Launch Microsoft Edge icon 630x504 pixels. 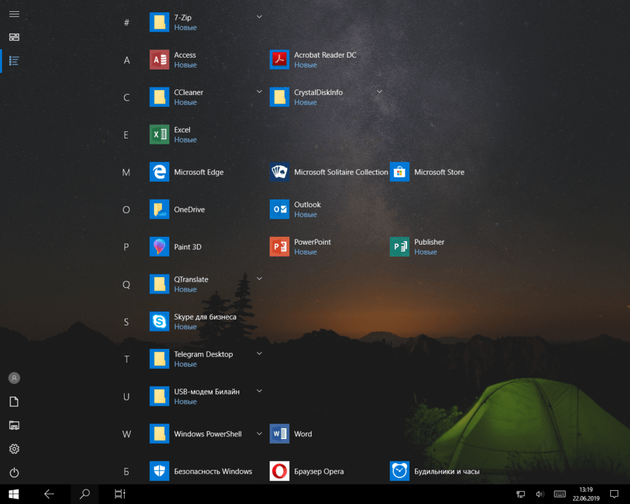pyautogui.click(x=159, y=172)
